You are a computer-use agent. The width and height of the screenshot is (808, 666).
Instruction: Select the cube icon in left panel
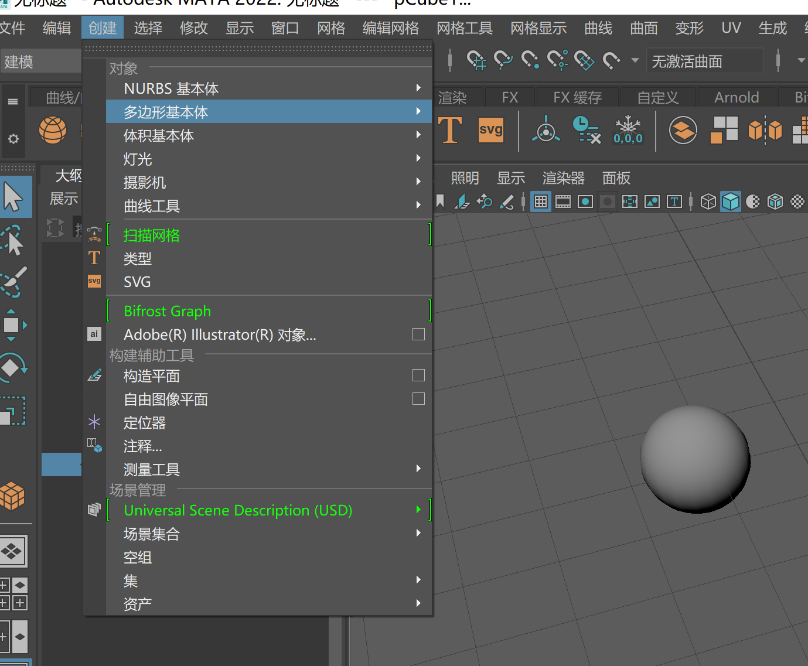click(13, 496)
